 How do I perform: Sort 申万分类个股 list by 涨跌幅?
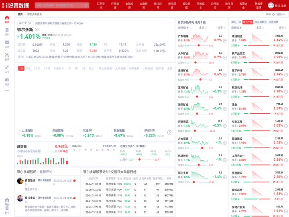(183, 28)
